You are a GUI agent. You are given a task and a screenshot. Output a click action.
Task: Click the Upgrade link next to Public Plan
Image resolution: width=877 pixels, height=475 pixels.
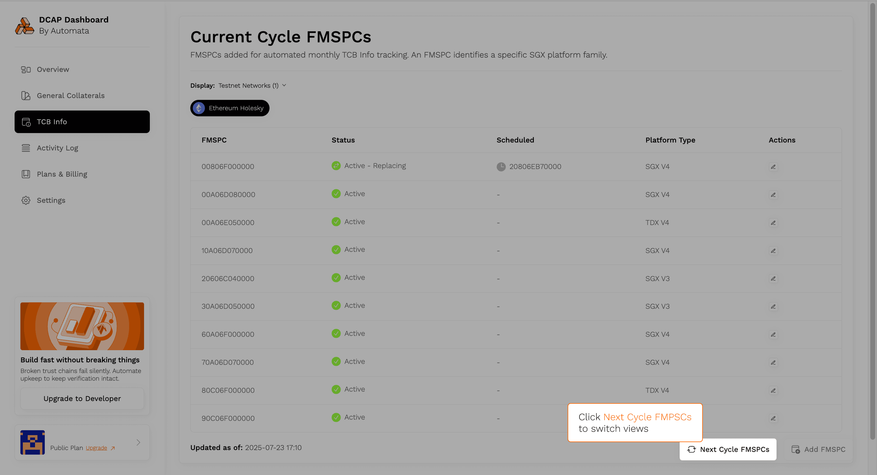click(96, 448)
